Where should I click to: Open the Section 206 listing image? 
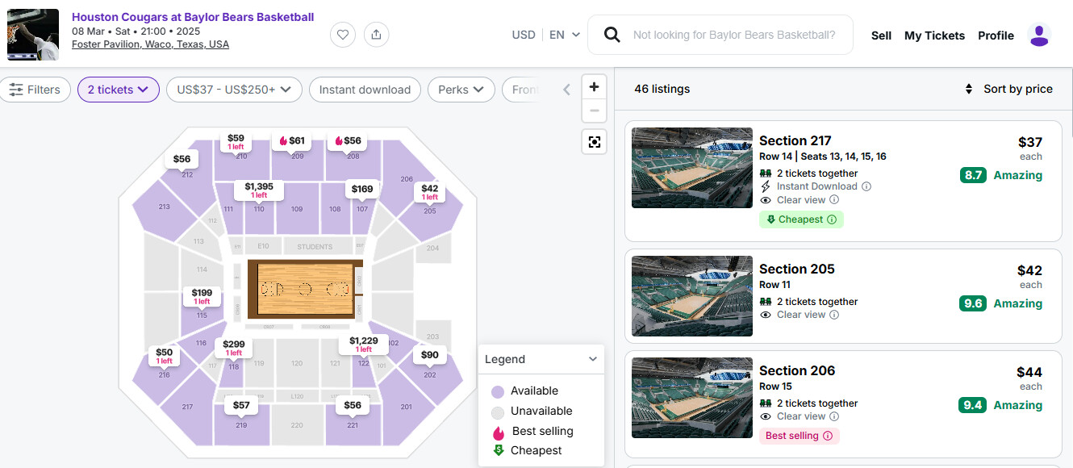692,398
